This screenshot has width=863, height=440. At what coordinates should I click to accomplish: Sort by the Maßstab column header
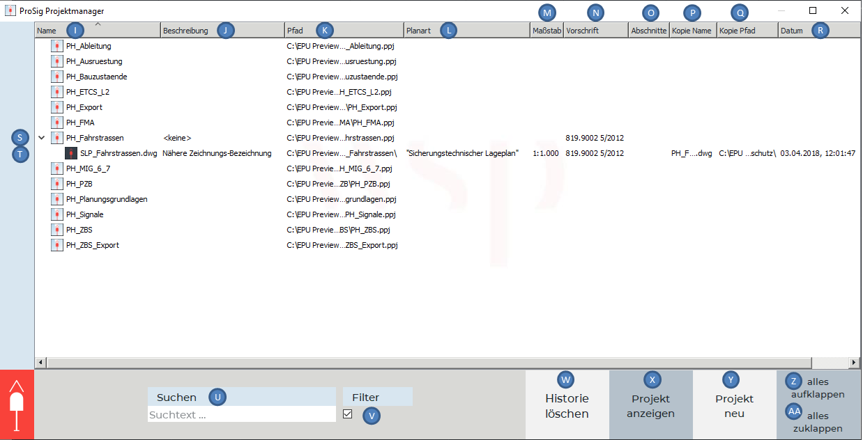[x=547, y=31]
